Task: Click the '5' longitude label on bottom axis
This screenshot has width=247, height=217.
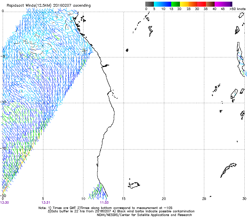Action: point(43,199)
